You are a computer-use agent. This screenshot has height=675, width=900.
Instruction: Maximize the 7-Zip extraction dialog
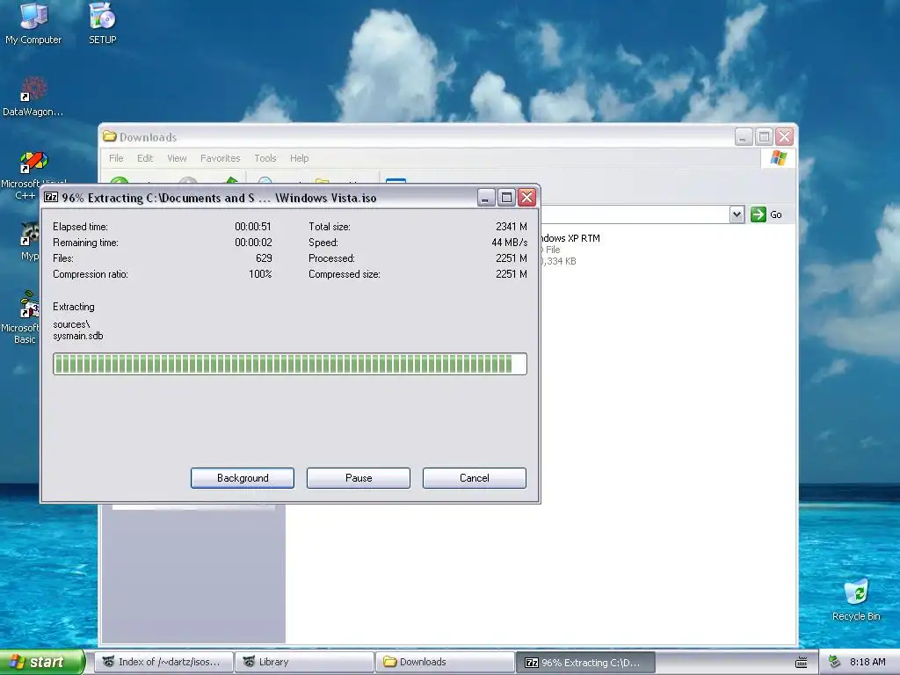[x=506, y=198]
